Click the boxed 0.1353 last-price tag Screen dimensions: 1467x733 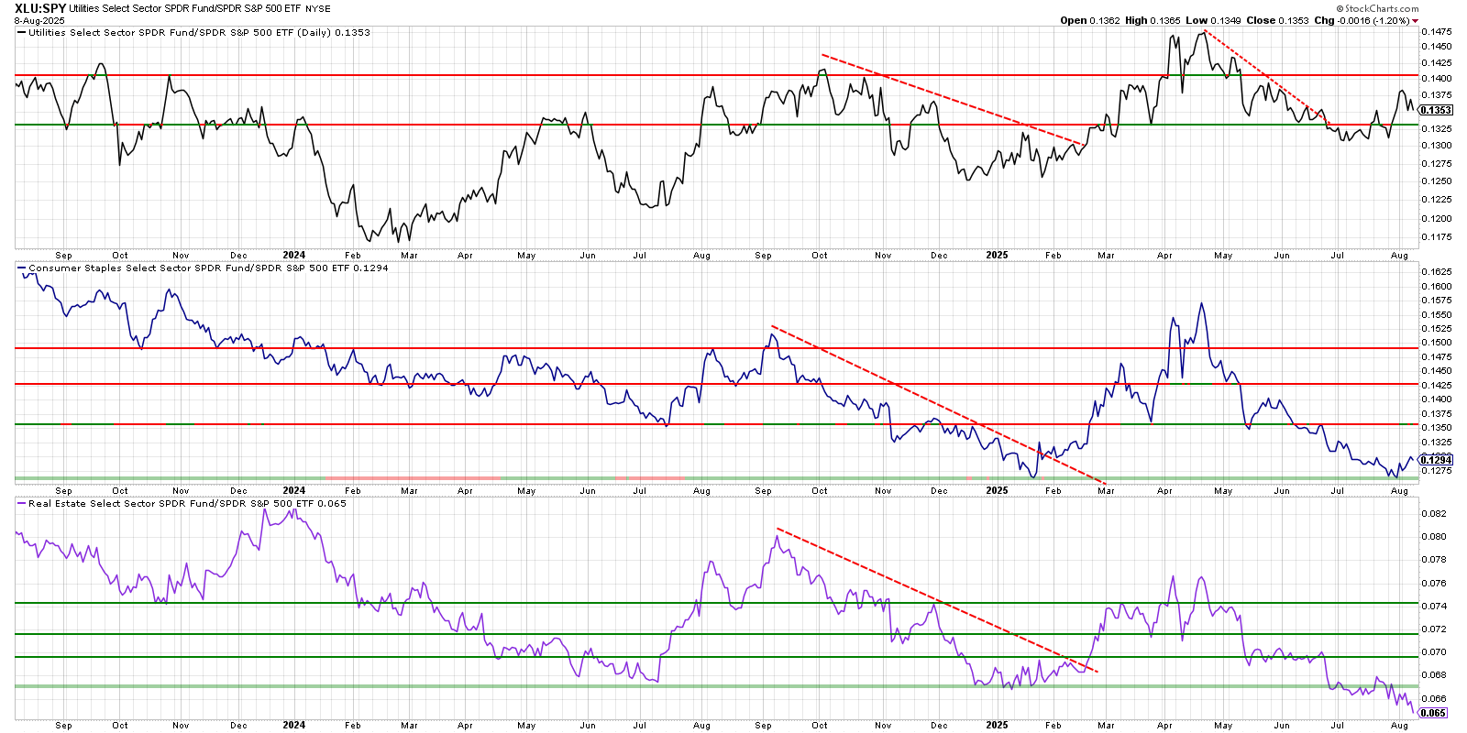[1435, 110]
